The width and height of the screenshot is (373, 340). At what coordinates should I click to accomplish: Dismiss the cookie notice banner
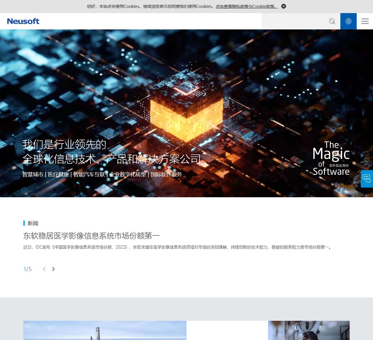pyautogui.click(x=284, y=6)
